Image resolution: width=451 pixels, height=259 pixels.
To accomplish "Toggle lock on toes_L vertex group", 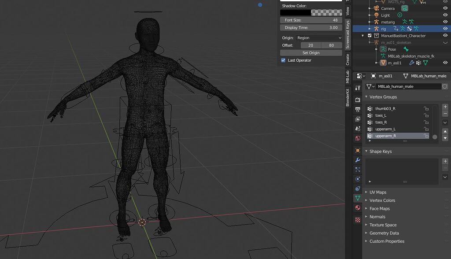I will (x=426, y=115).
